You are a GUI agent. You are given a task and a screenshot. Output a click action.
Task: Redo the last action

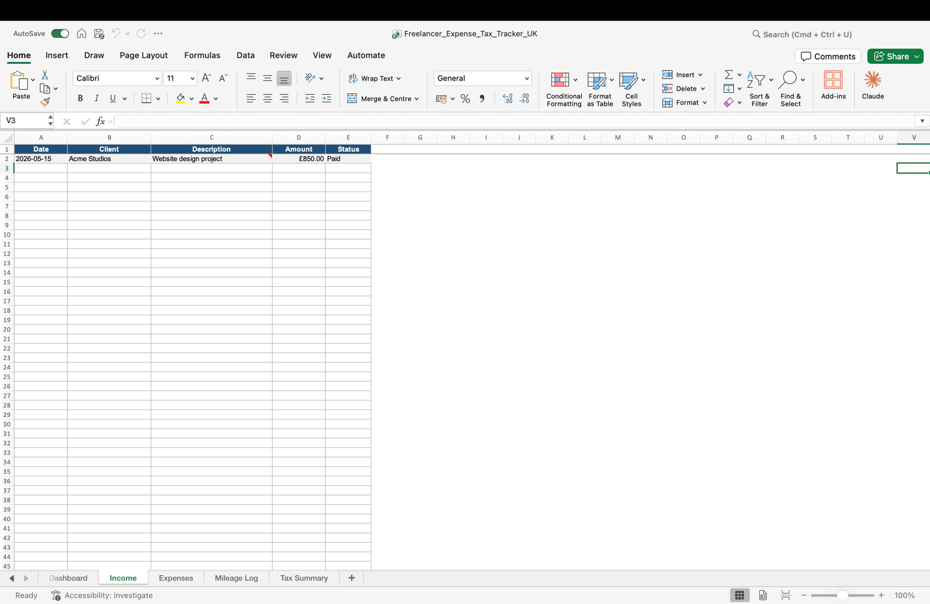pyautogui.click(x=141, y=33)
